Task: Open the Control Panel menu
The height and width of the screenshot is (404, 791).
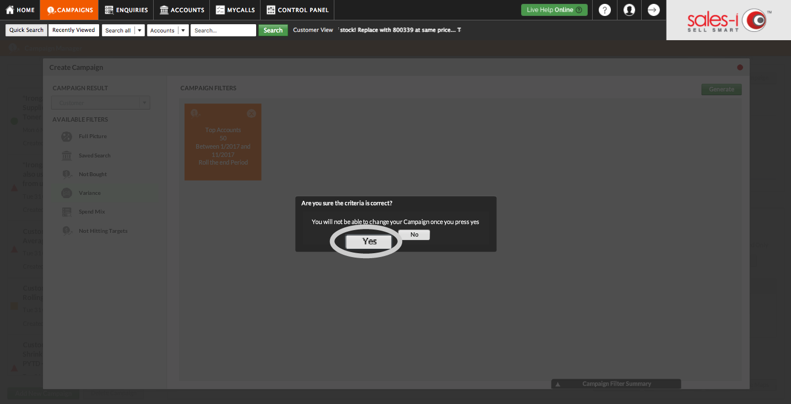Action: [297, 10]
